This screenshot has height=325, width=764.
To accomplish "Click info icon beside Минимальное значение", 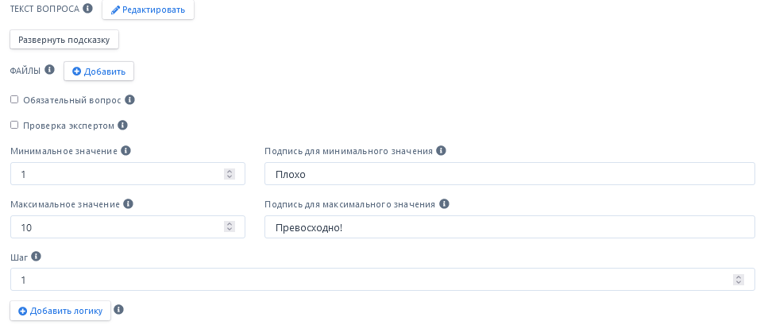I will pyautogui.click(x=125, y=151).
